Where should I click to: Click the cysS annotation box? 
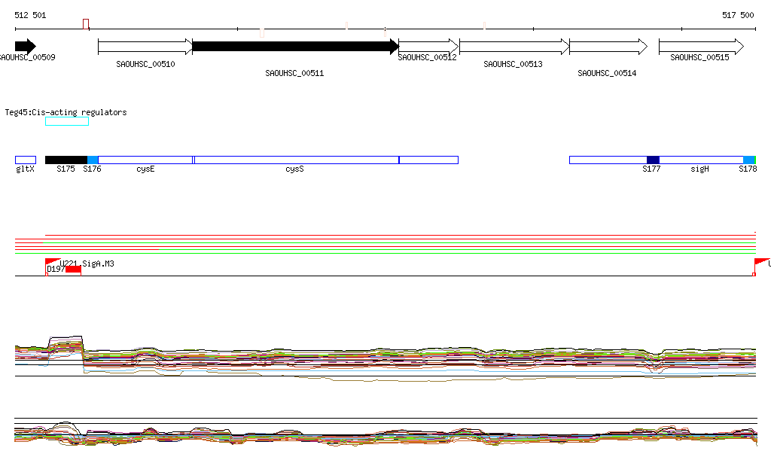click(x=297, y=160)
